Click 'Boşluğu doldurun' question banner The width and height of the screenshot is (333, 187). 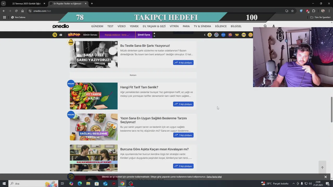point(117,35)
